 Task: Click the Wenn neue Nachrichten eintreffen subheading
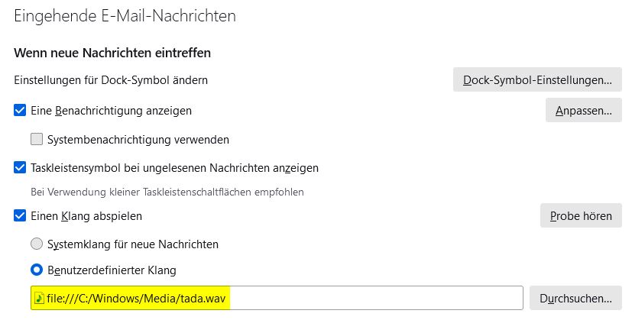112,53
